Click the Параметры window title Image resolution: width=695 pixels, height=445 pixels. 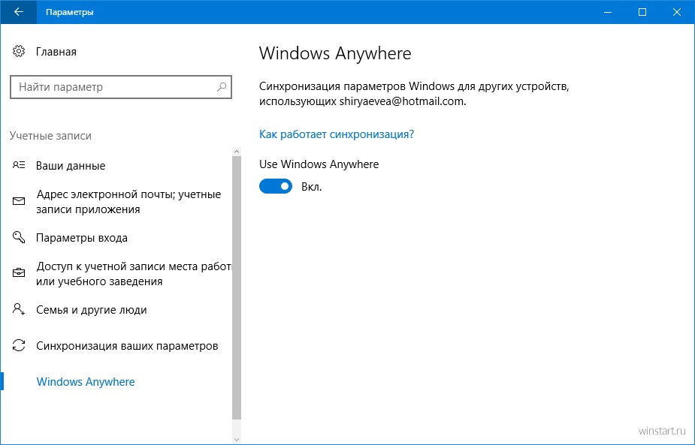(70, 13)
